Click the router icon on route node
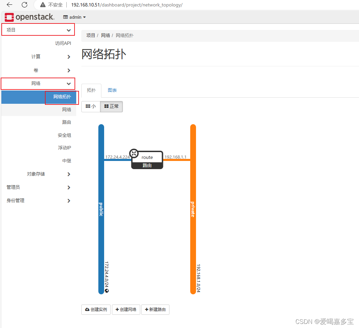 pyautogui.click(x=134, y=153)
